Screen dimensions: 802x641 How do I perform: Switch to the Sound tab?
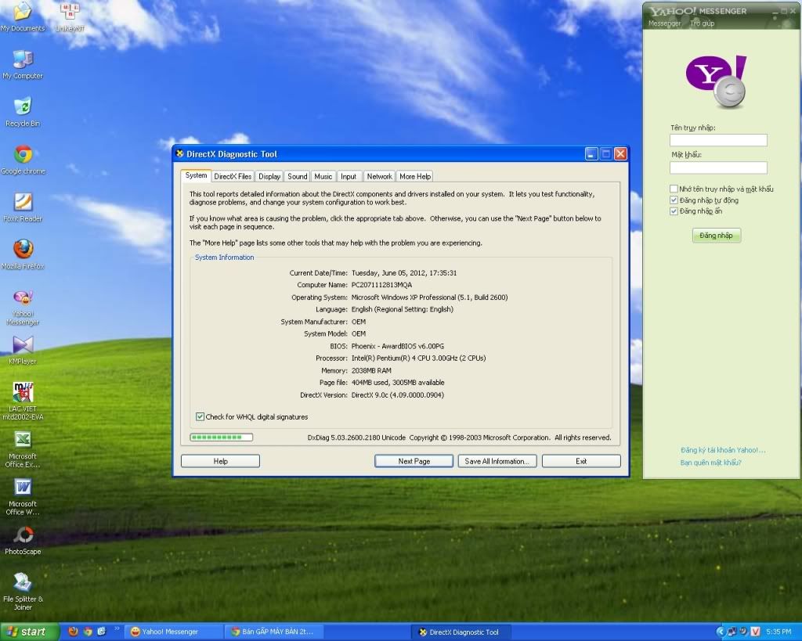297,176
